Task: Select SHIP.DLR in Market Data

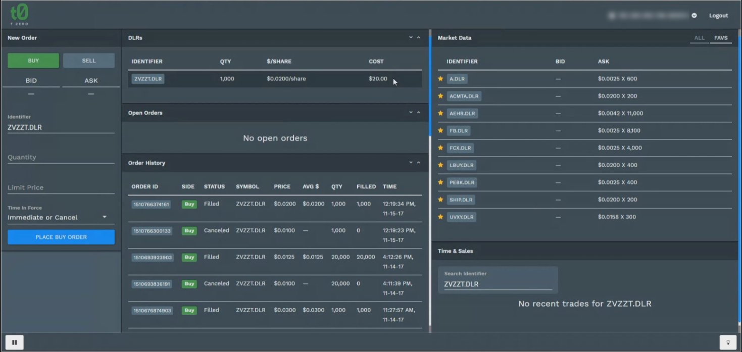Action: tap(461, 199)
